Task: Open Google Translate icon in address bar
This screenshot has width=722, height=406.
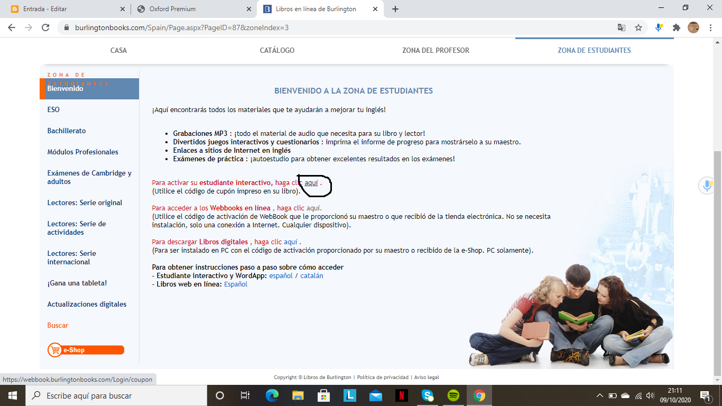Action: coord(622,27)
